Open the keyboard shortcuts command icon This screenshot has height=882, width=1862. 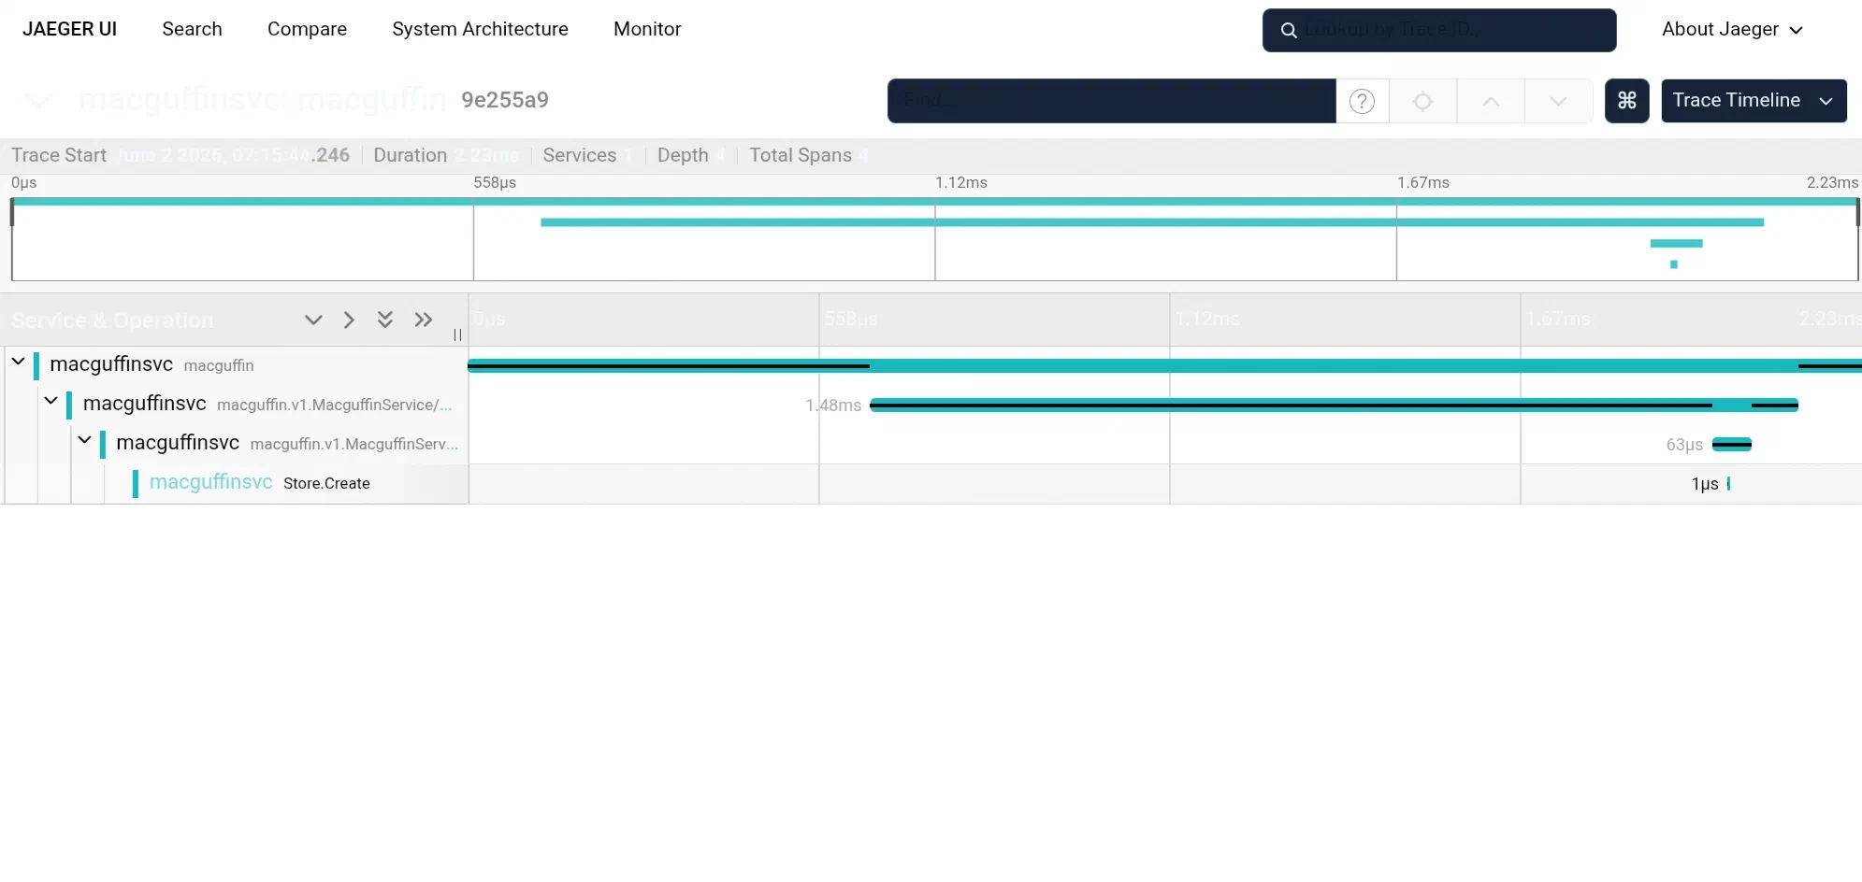click(x=1627, y=101)
